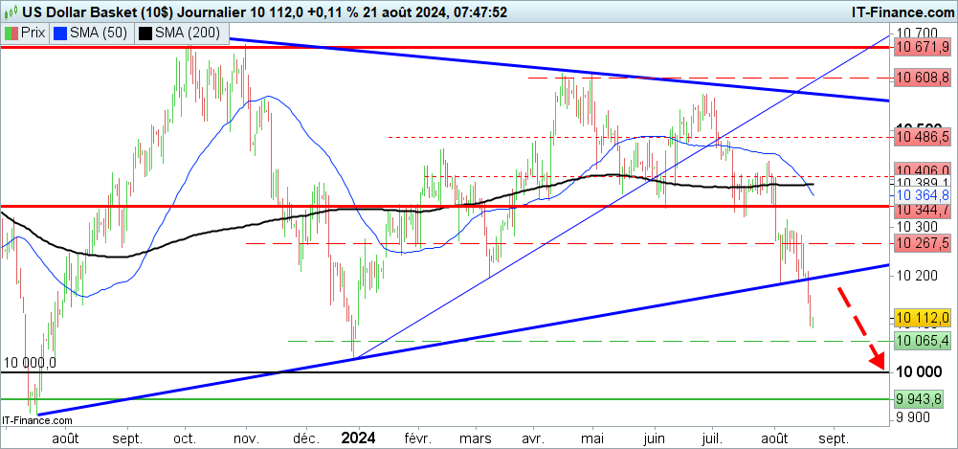Click the 10 065,4 green price tag

[x=923, y=341]
